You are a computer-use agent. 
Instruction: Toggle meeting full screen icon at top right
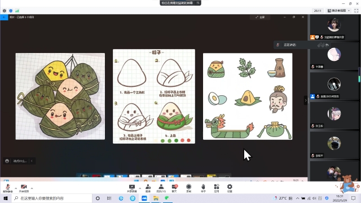click(356, 11)
